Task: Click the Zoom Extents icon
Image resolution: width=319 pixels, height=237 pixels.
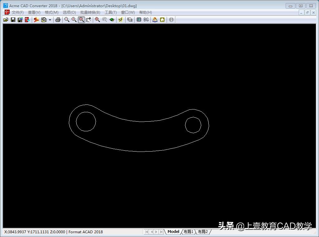Action: (97, 20)
